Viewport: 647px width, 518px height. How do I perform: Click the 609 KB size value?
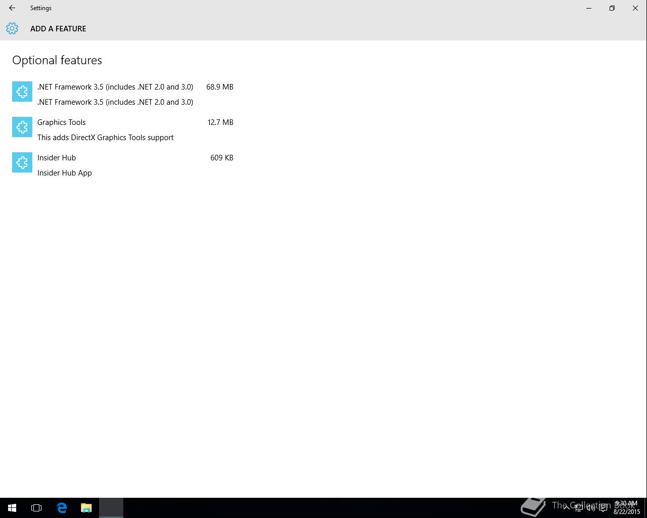[x=222, y=158]
